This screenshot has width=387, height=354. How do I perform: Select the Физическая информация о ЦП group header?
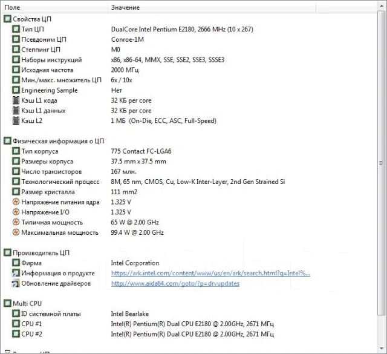[x=59, y=141]
